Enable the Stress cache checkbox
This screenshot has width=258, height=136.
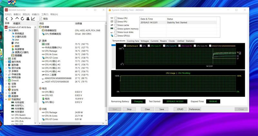[x=116, y=25]
